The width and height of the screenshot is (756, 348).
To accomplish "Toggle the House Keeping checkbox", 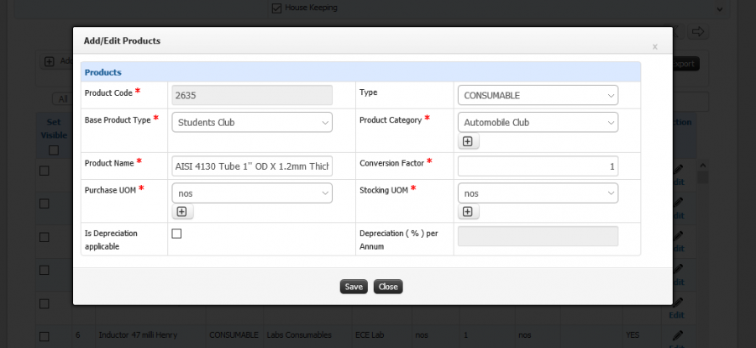I will point(276,8).
